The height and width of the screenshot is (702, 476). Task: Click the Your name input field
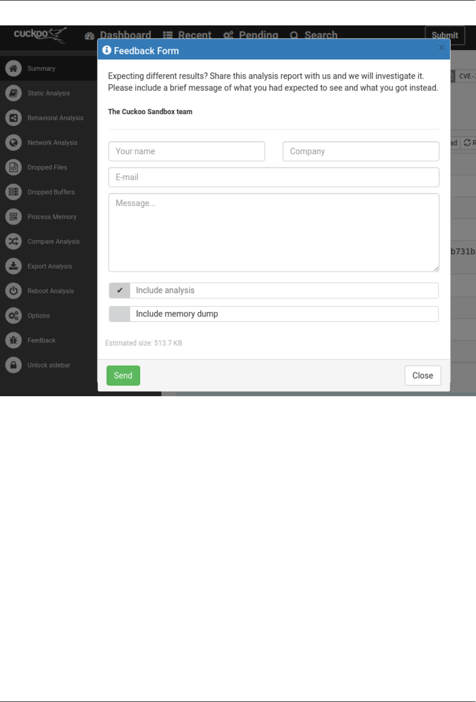(186, 151)
